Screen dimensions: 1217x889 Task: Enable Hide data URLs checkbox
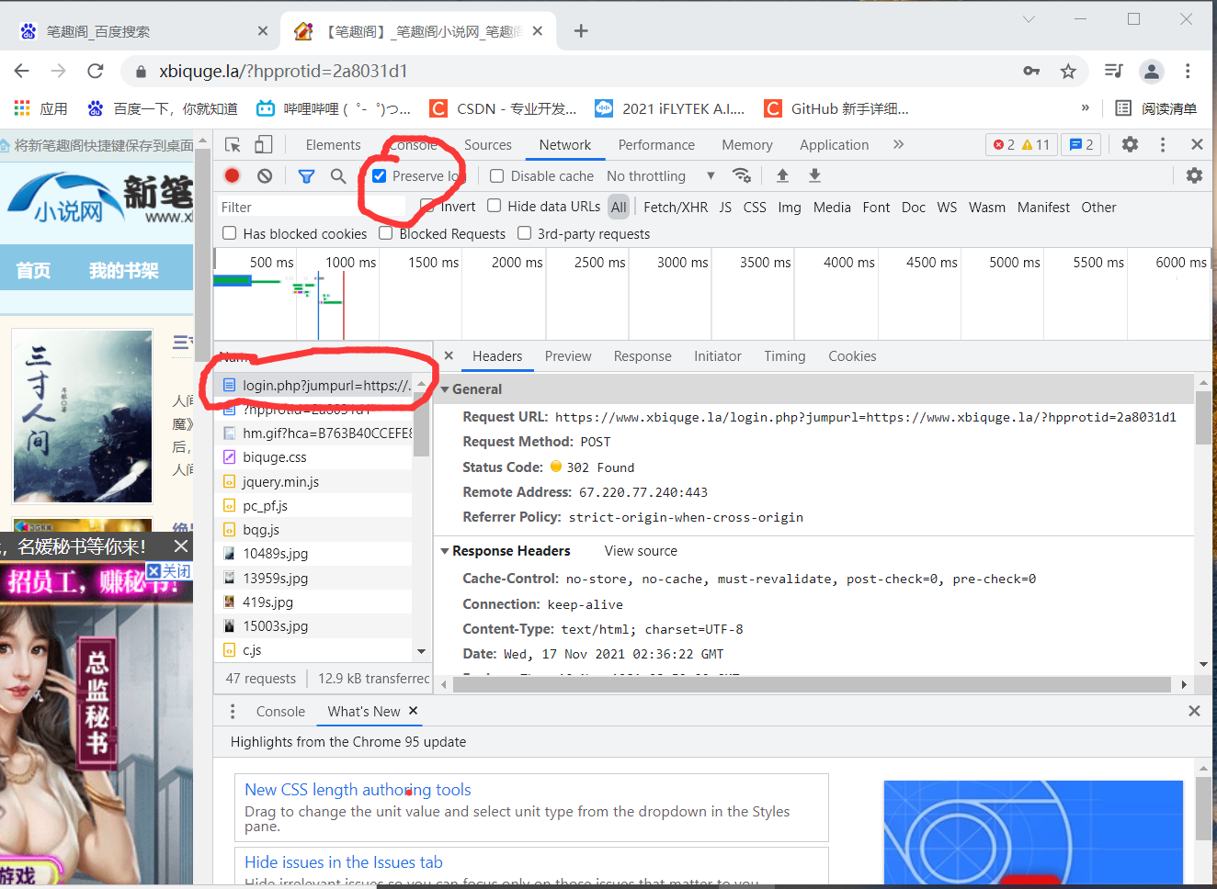(494, 206)
